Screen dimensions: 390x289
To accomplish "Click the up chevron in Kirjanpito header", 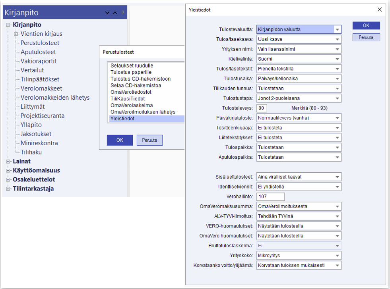I will [115, 13].
